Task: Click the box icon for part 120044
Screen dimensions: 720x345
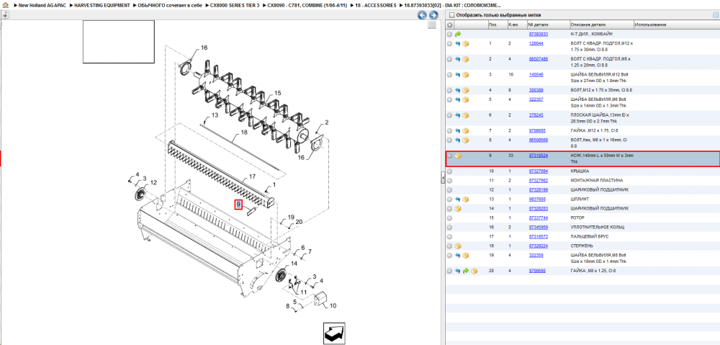Action: (466, 44)
